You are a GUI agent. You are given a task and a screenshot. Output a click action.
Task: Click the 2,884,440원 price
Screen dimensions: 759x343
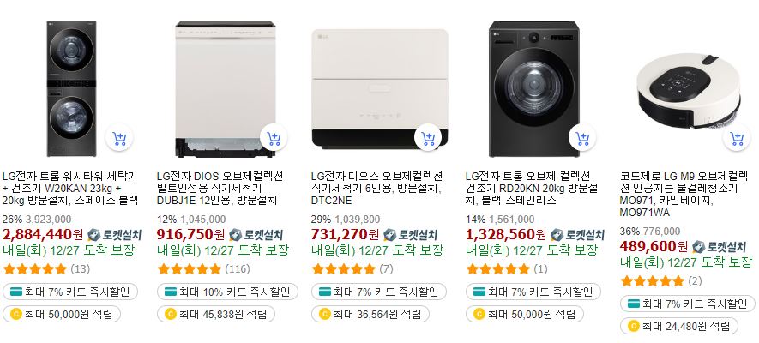tap(43, 235)
